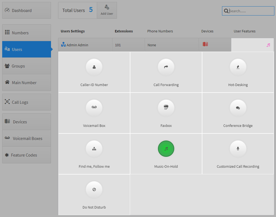Screen dimensions: 276x217
Task: Click the Conference Bridge label
Action: pos(238,126)
